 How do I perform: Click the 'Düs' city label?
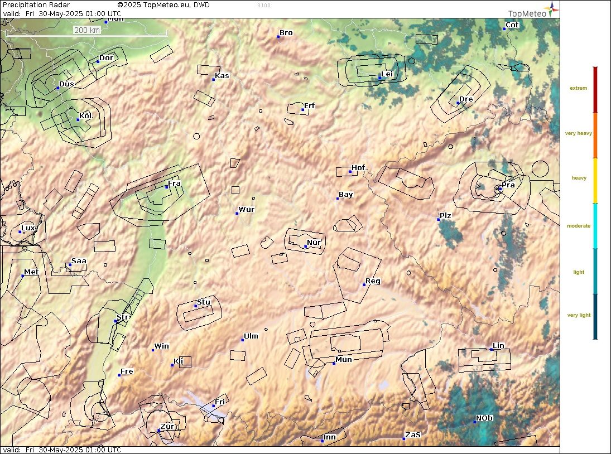coord(66,84)
